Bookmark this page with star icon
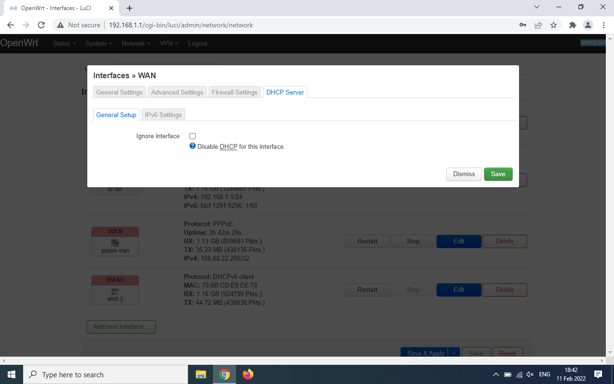The height and width of the screenshot is (384, 614). point(554,25)
